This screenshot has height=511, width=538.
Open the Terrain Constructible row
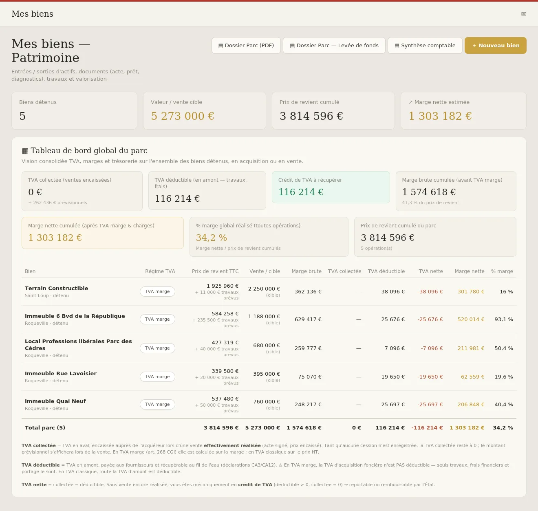coord(269,292)
